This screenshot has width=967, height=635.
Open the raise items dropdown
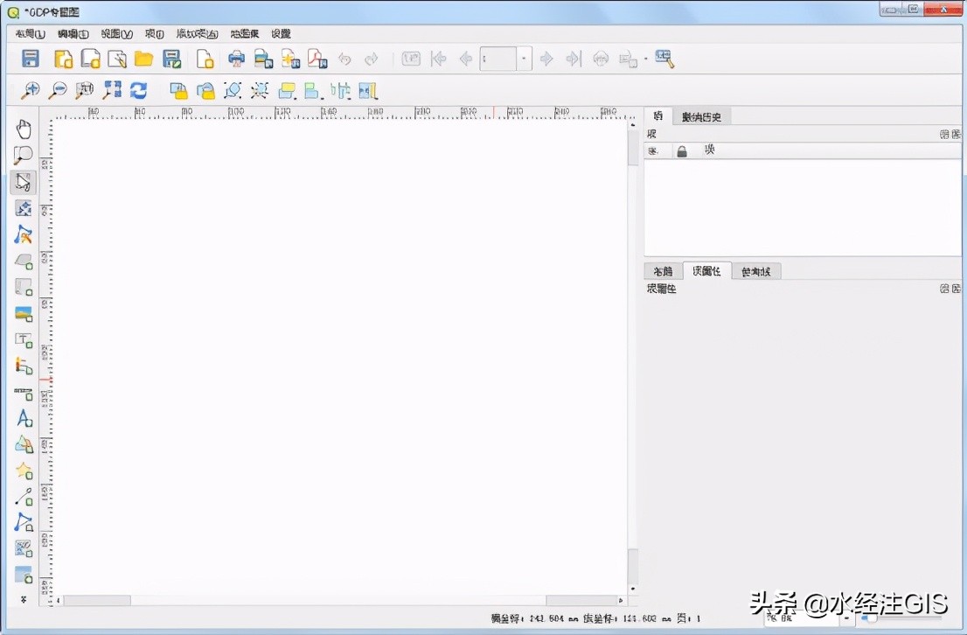[x=287, y=91]
